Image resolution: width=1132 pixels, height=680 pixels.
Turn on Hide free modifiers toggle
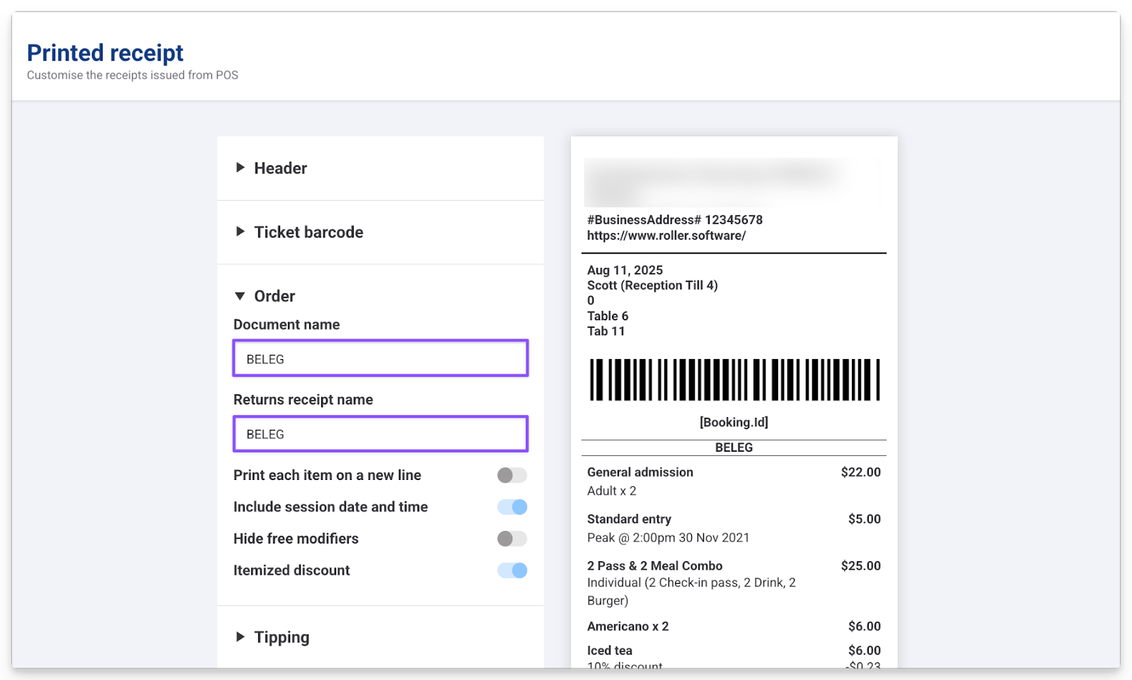512,539
